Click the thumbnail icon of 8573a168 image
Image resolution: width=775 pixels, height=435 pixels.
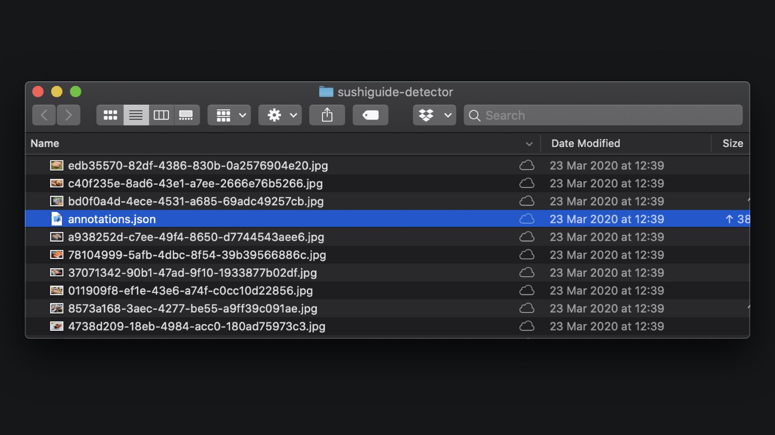pyautogui.click(x=57, y=308)
